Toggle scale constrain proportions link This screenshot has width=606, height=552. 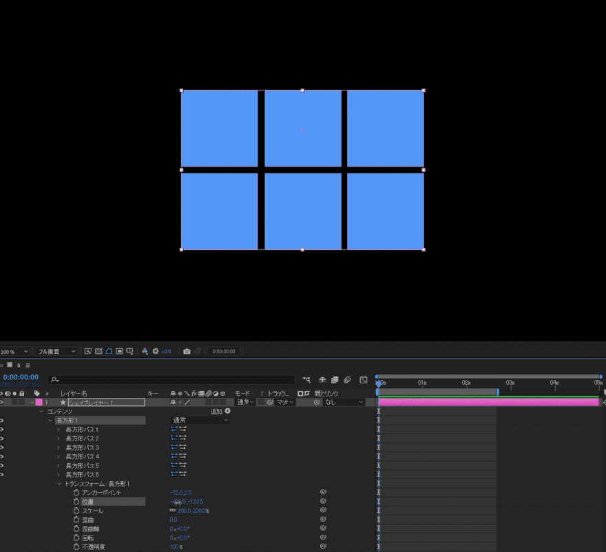click(173, 511)
